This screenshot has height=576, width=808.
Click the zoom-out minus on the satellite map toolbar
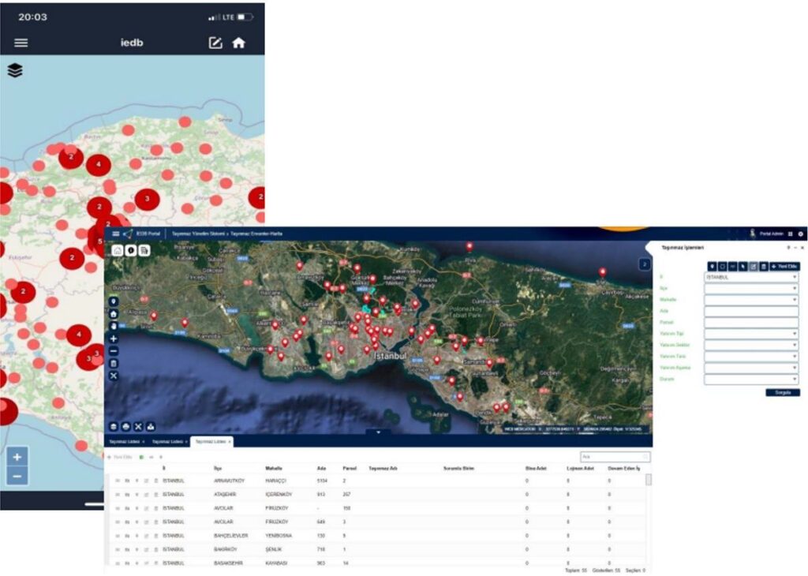pos(114,350)
